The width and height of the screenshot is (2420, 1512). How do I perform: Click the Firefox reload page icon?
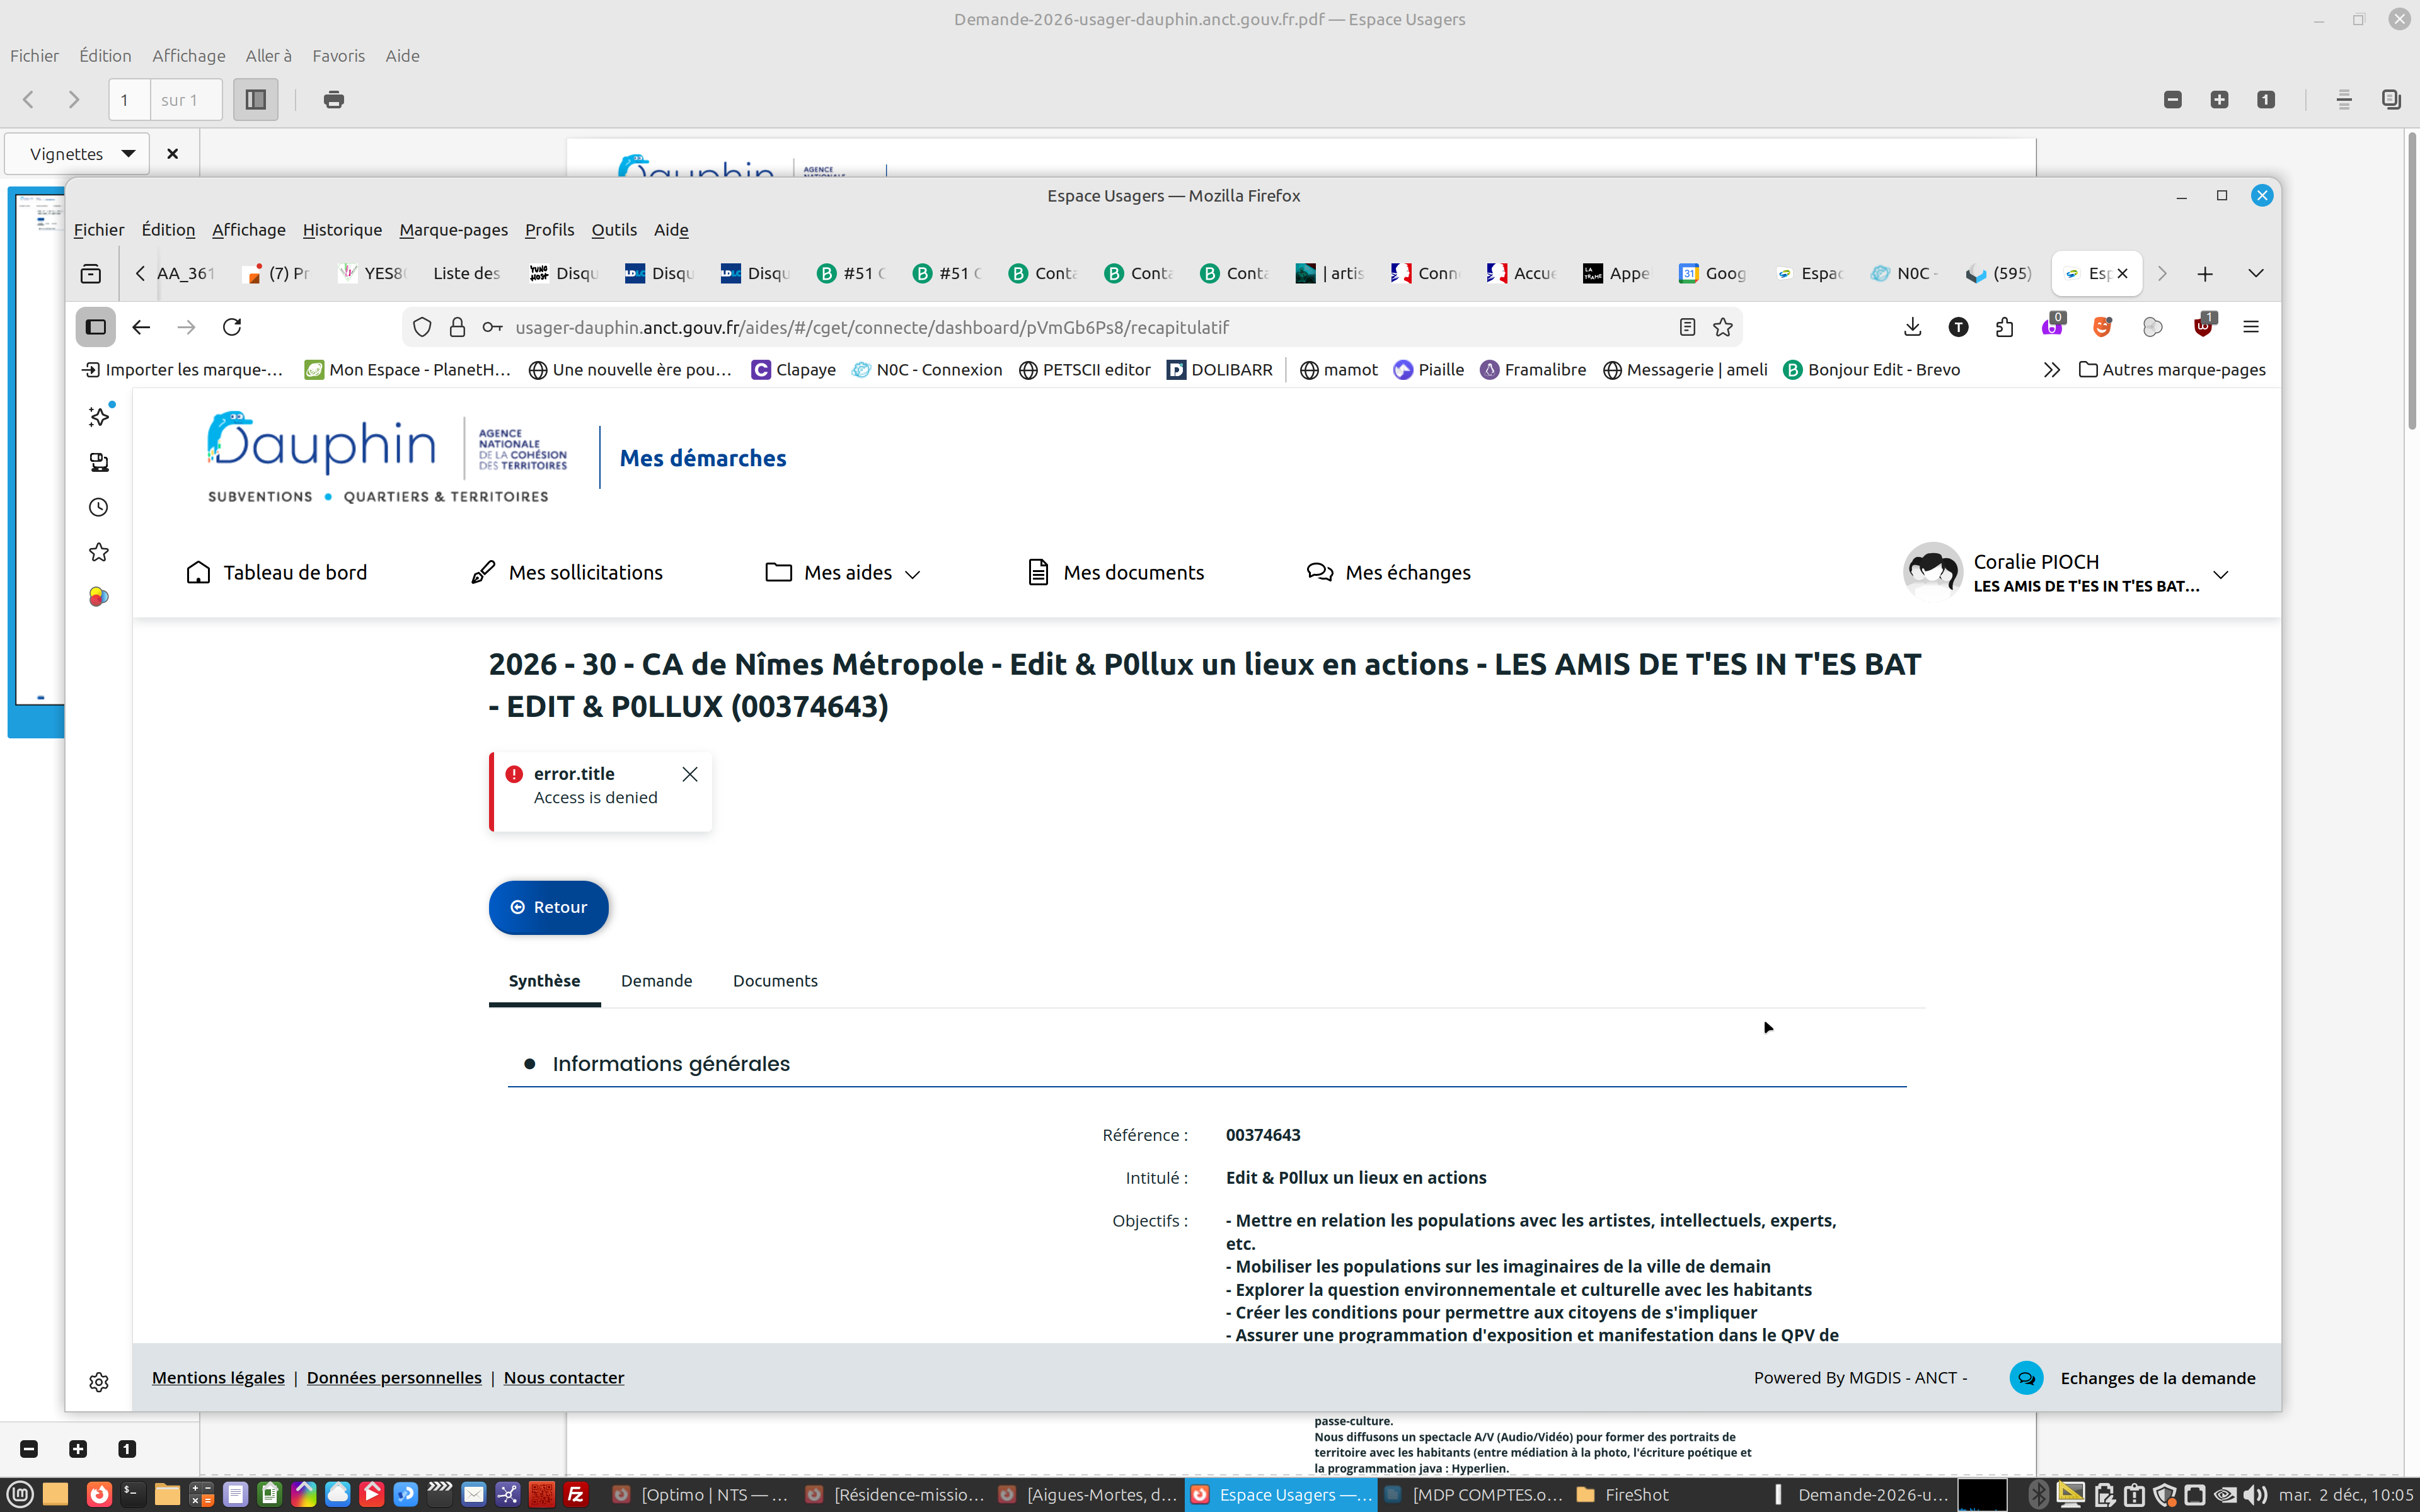click(232, 327)
